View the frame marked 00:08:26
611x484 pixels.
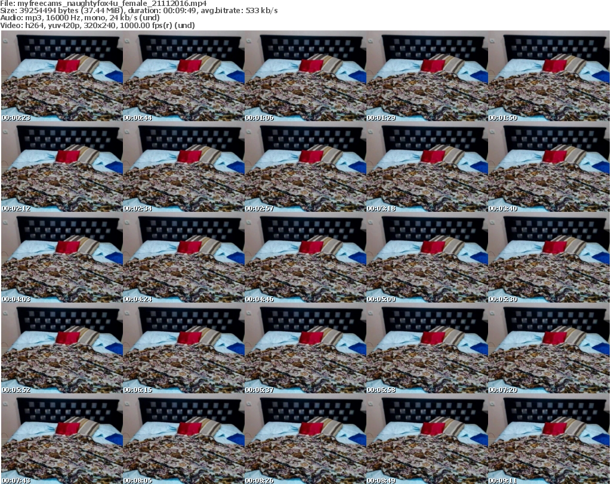[305, 439]
